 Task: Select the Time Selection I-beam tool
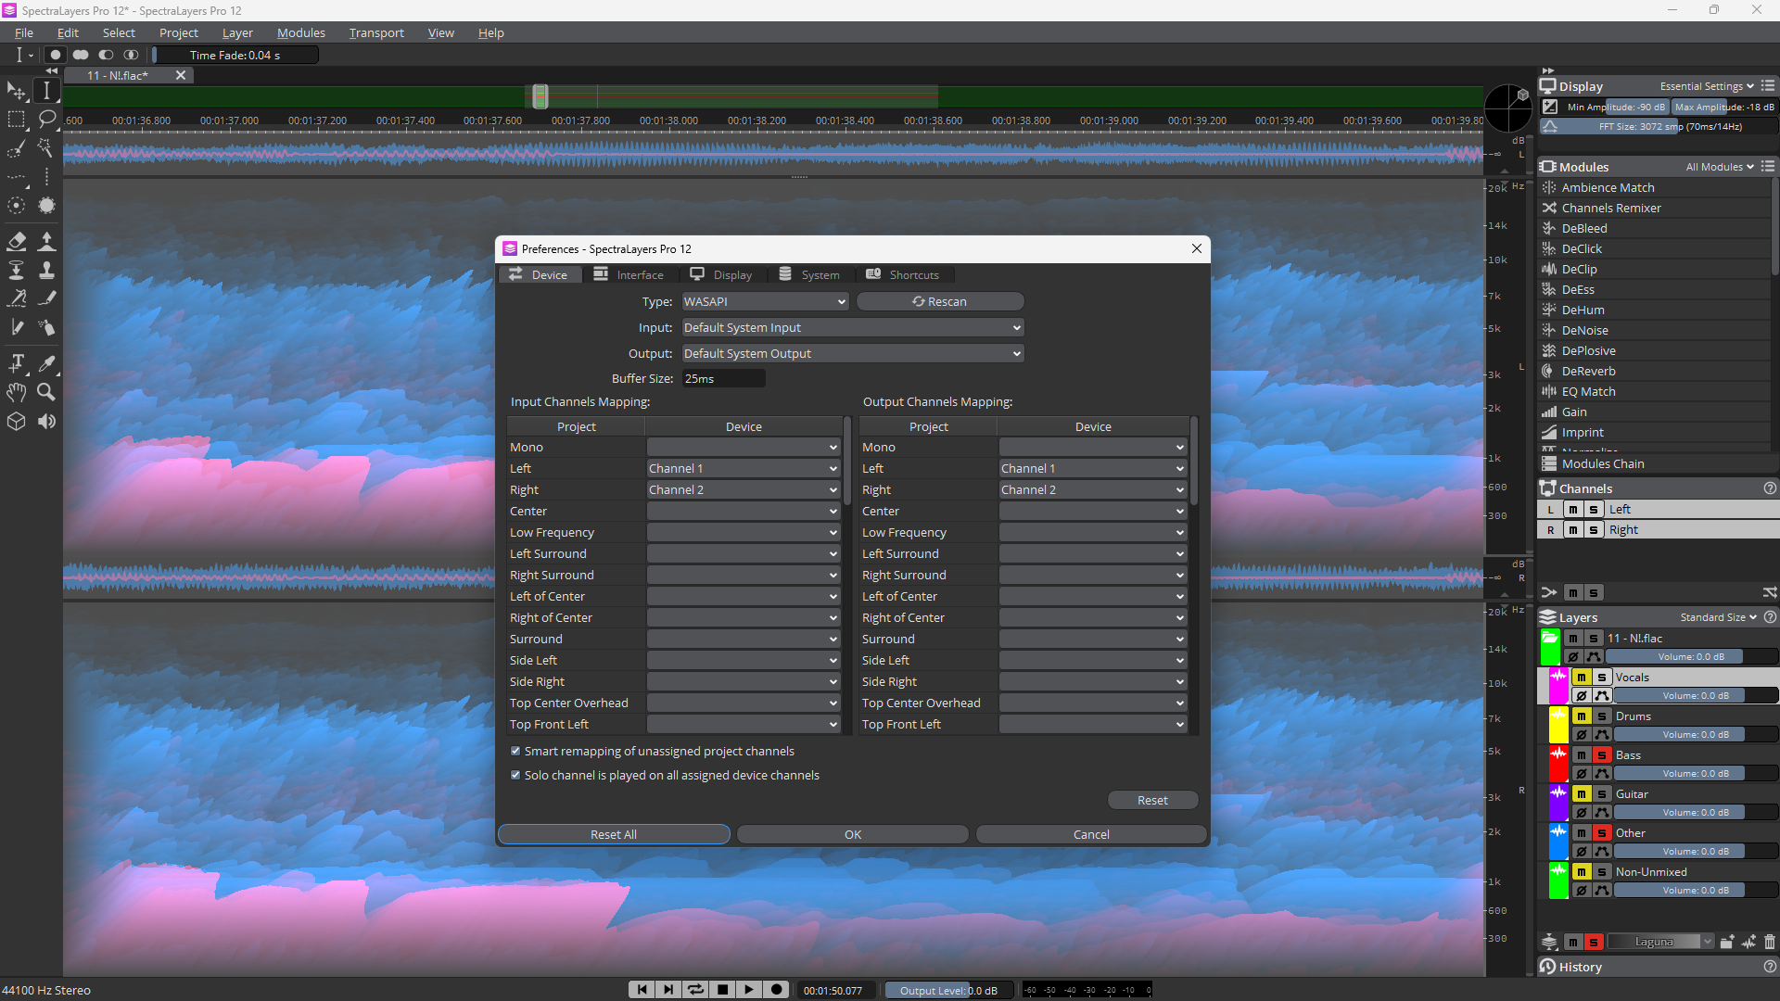tap(46, 91)
